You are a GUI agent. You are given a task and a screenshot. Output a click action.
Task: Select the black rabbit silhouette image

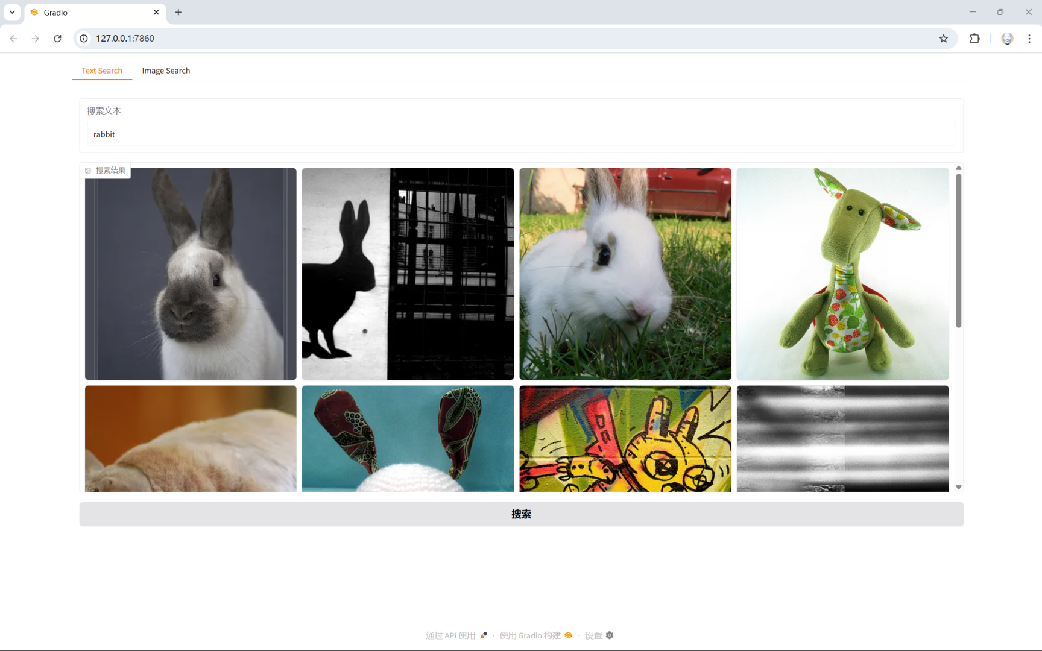[408, 274]
